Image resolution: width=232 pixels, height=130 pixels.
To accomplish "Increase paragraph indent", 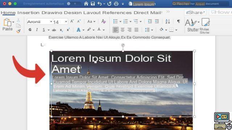I will click(157, 22).
